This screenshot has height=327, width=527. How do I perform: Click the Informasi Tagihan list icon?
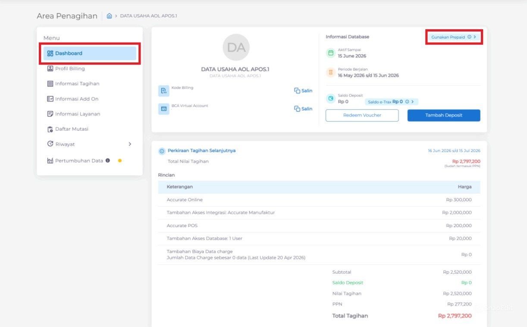pyautogui.click(x=50, y=84)
